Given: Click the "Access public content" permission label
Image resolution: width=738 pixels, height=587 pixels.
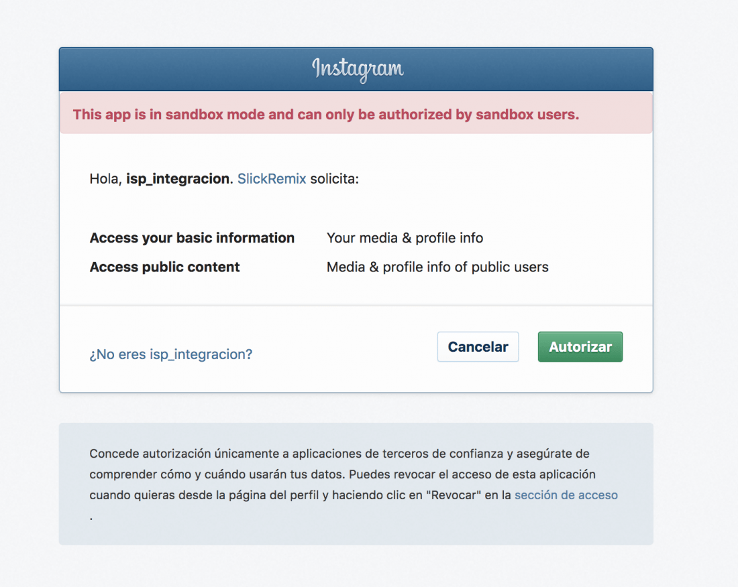Looking at the screenshot, I should (x=165, y=267).
